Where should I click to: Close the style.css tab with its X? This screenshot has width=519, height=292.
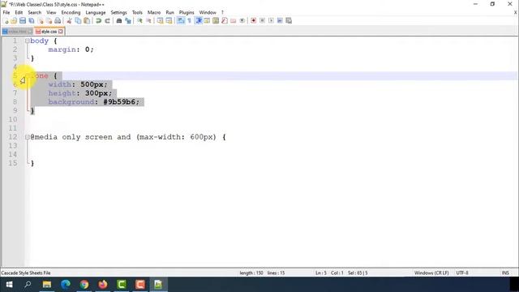point(61,32)
